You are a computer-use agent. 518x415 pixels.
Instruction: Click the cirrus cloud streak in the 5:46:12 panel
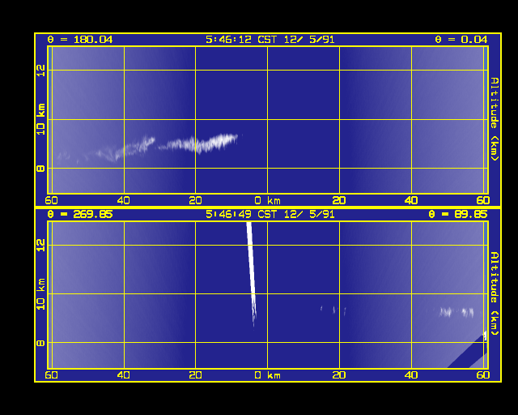(x=198, y=144)
